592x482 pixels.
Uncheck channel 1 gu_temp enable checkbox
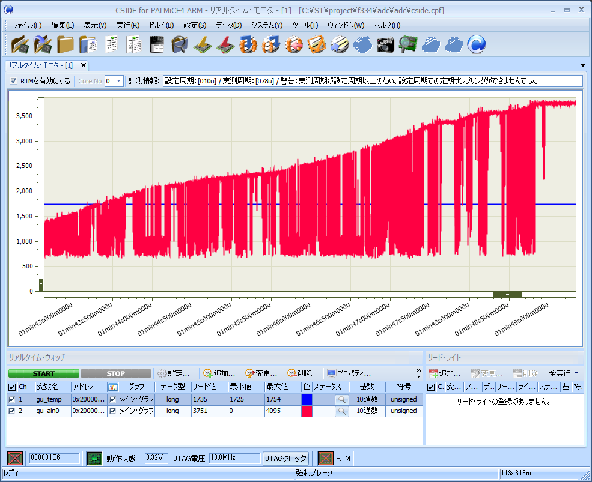(x=11, y=399)
